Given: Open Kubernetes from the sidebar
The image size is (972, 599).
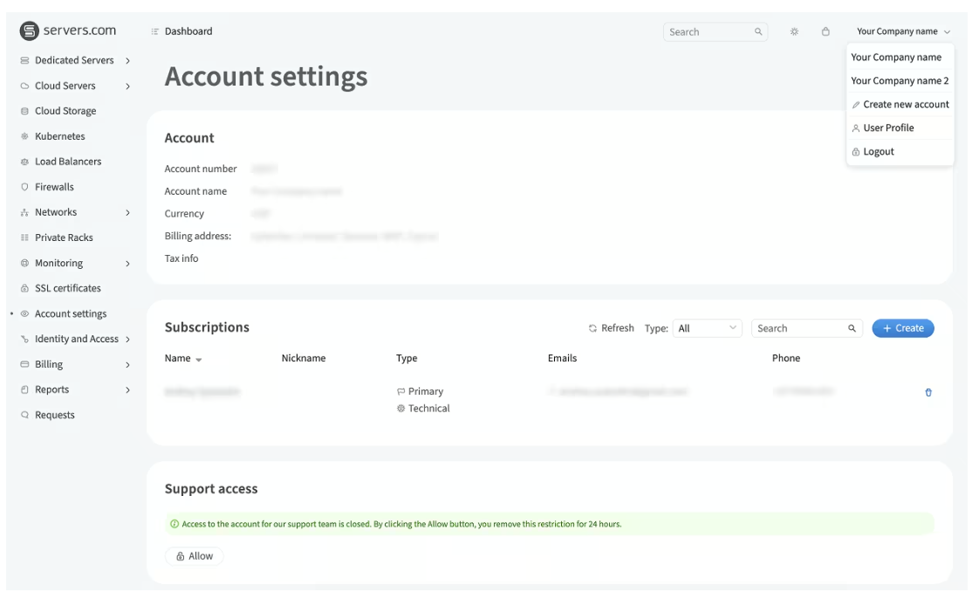Looking at the screenshot, I should tap(59, 136).
